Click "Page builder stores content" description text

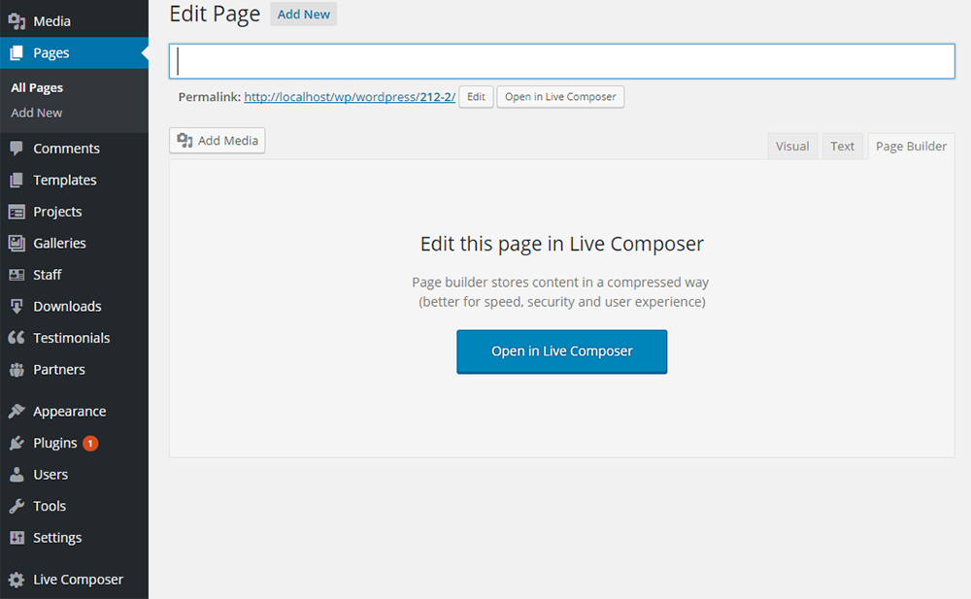[561, 292]
